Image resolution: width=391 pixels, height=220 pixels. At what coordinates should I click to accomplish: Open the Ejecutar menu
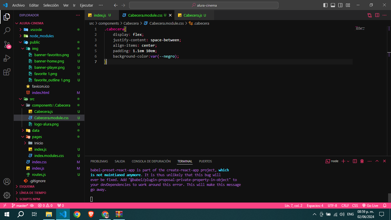(x=86, y=5)
